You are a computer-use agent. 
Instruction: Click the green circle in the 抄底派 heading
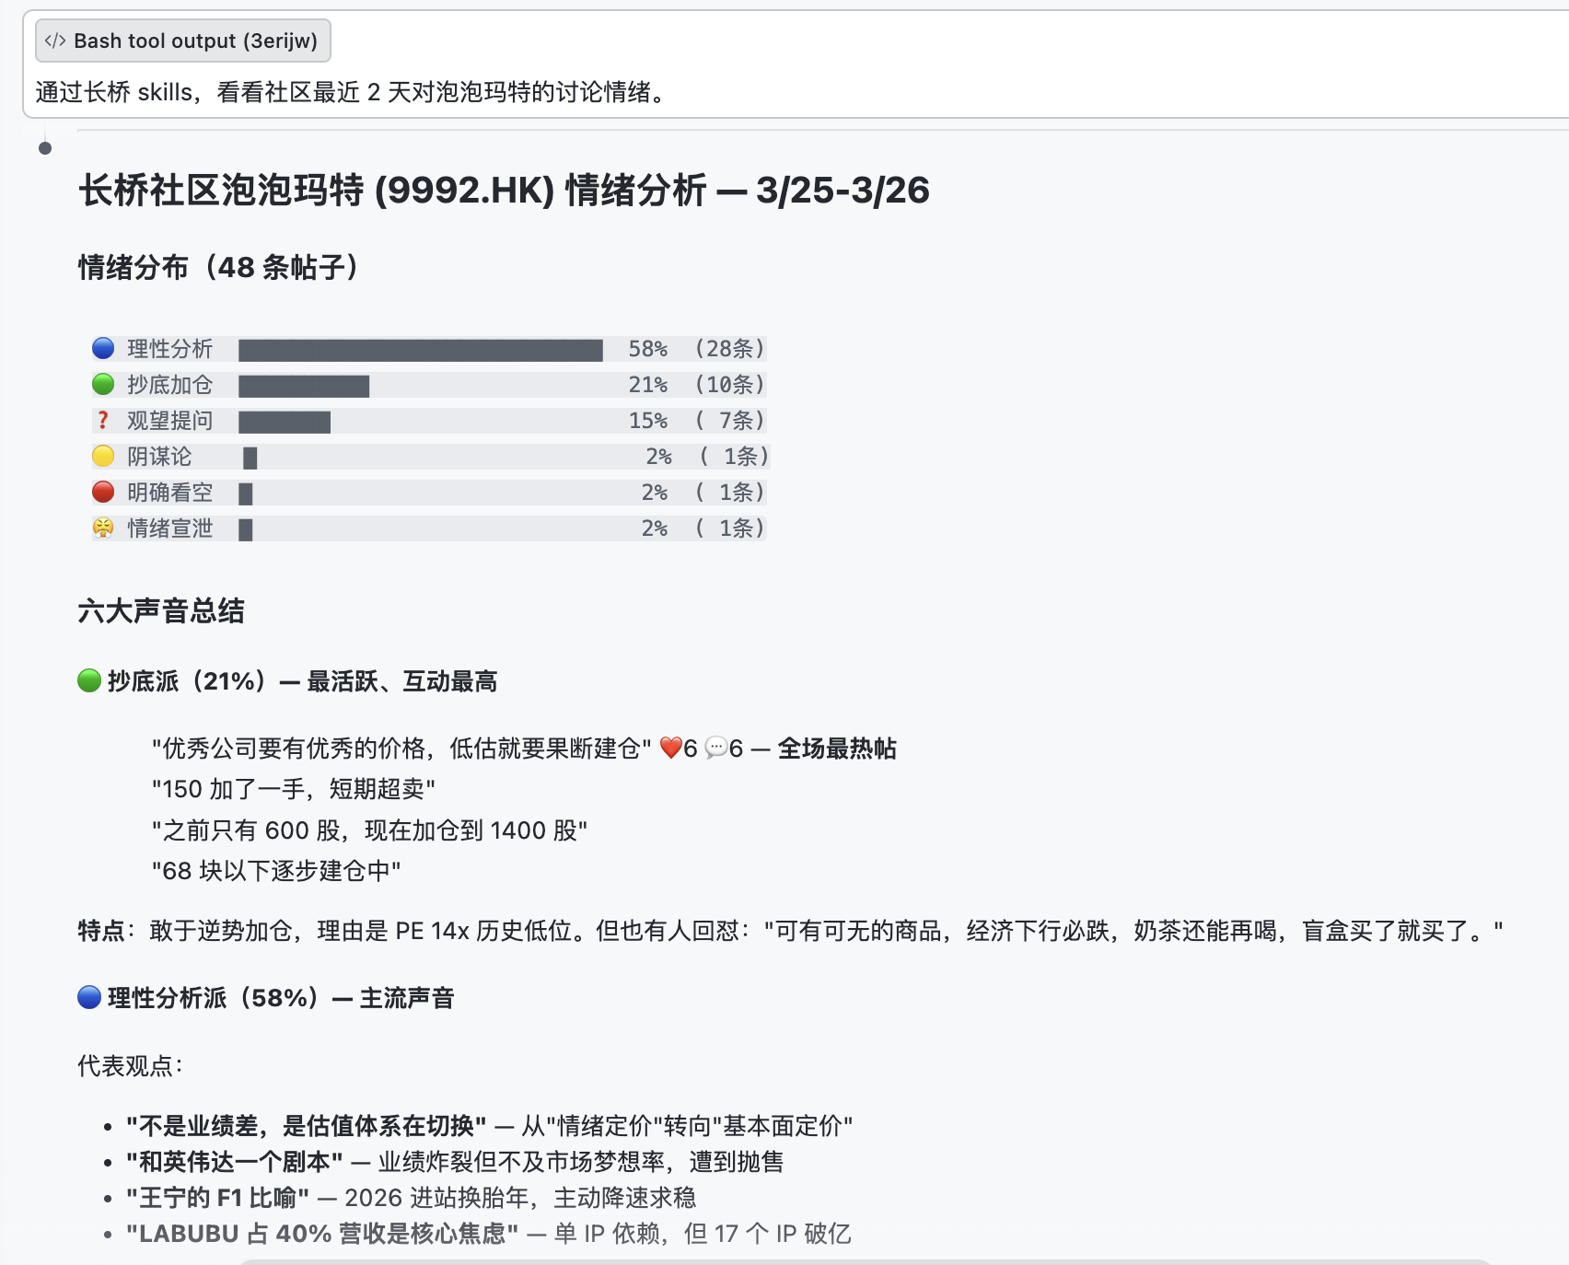[89, 681]
